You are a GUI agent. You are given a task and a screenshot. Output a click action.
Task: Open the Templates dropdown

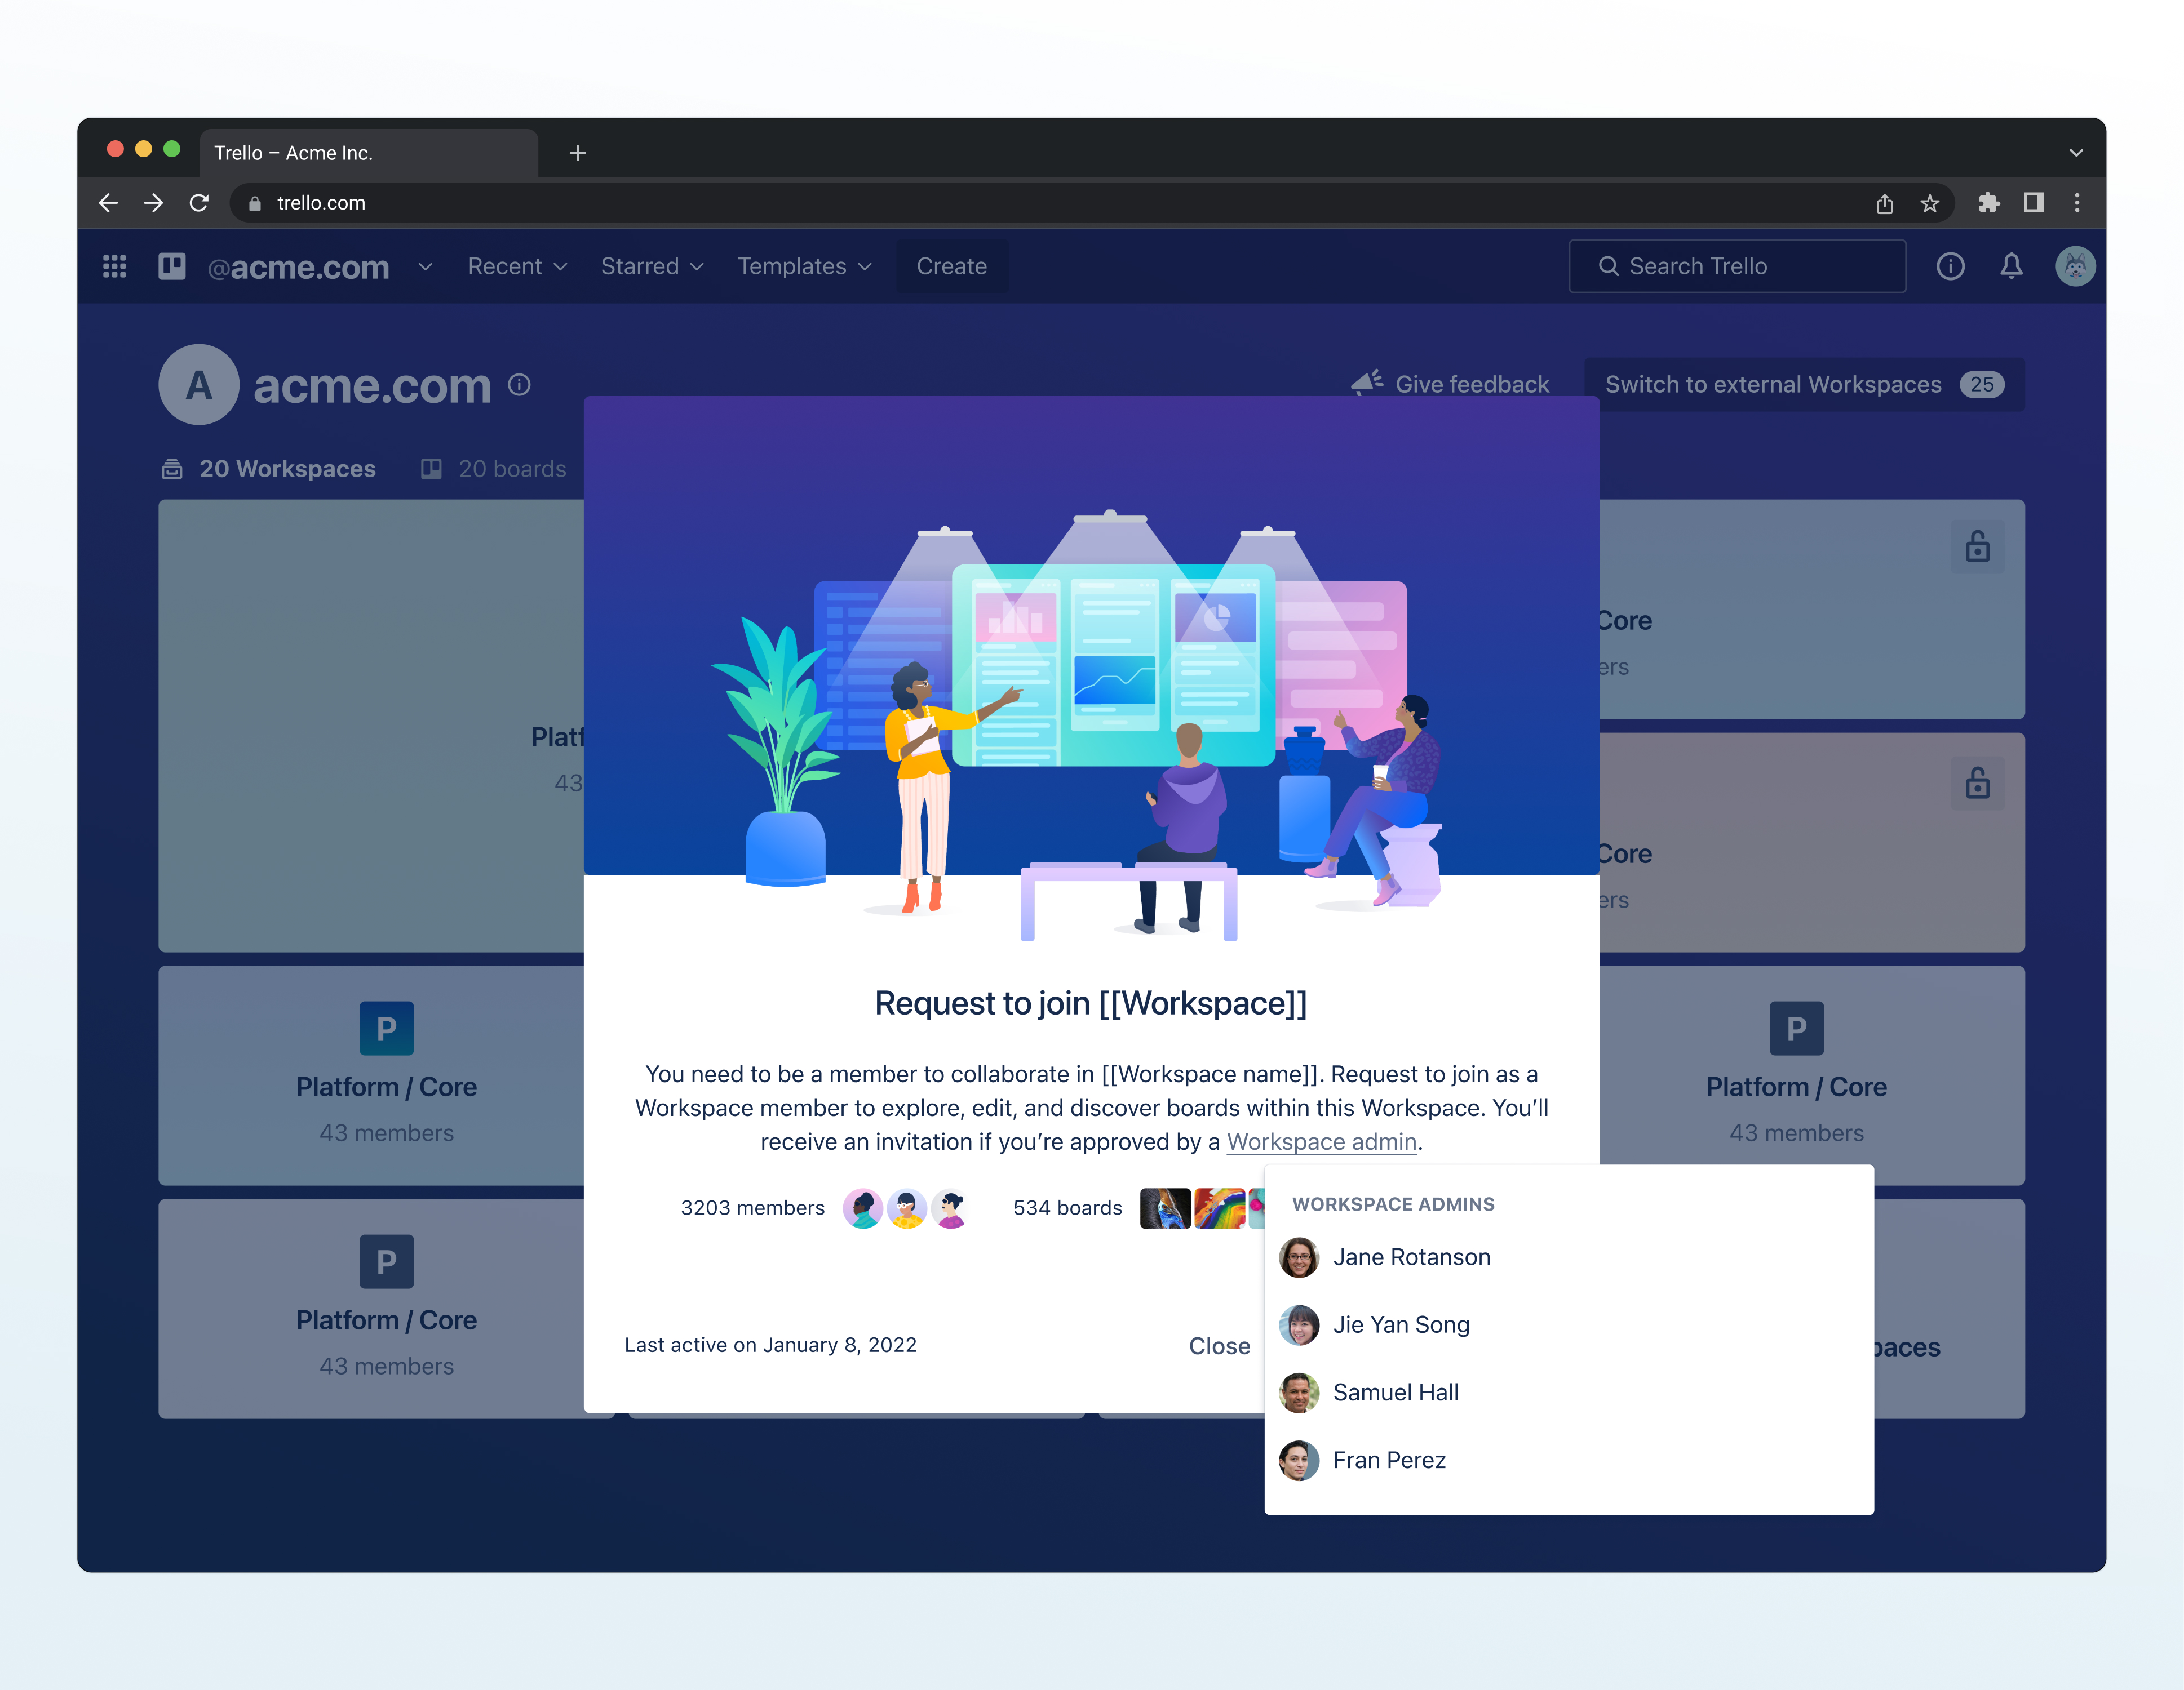(804, 266)
